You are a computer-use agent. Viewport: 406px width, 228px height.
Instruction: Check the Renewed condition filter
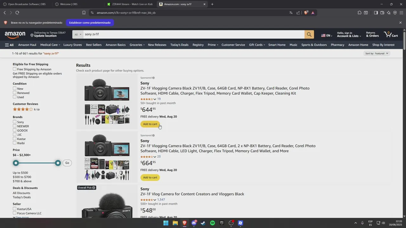[x=15, y=92]
